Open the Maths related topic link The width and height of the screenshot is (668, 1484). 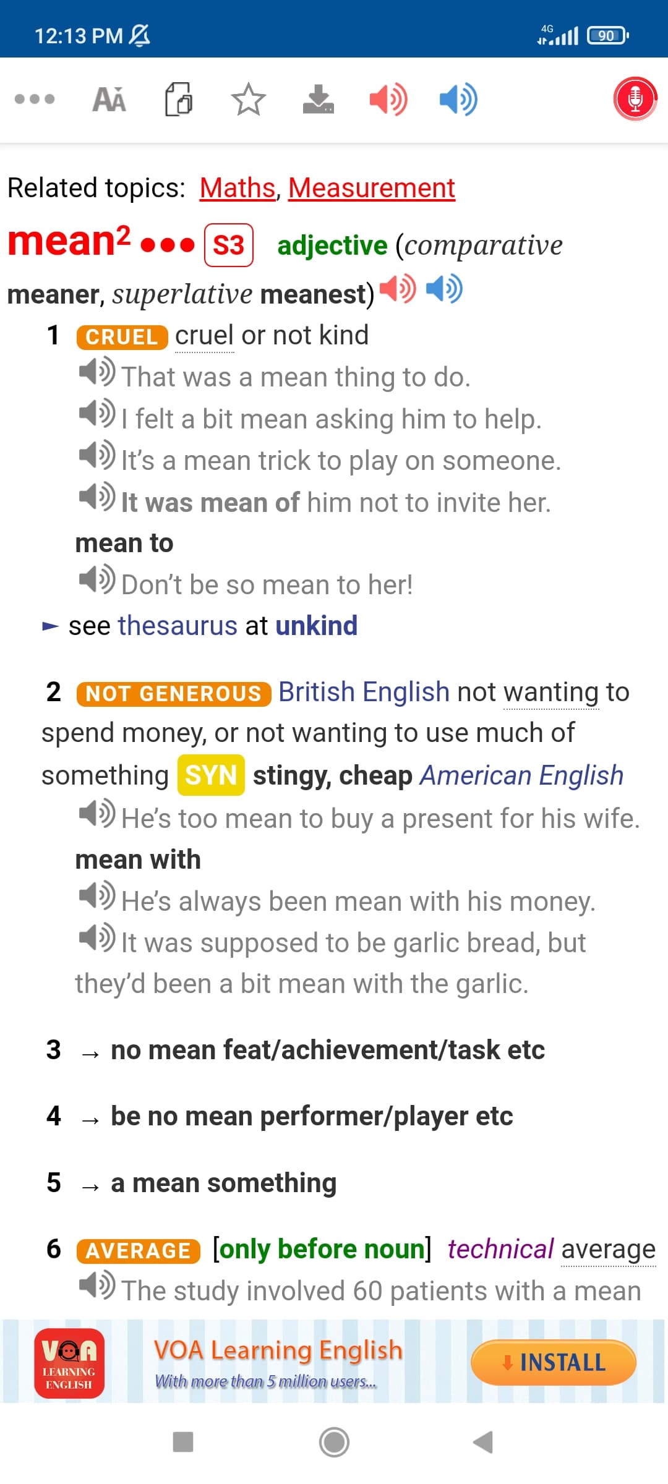(238, 188)
